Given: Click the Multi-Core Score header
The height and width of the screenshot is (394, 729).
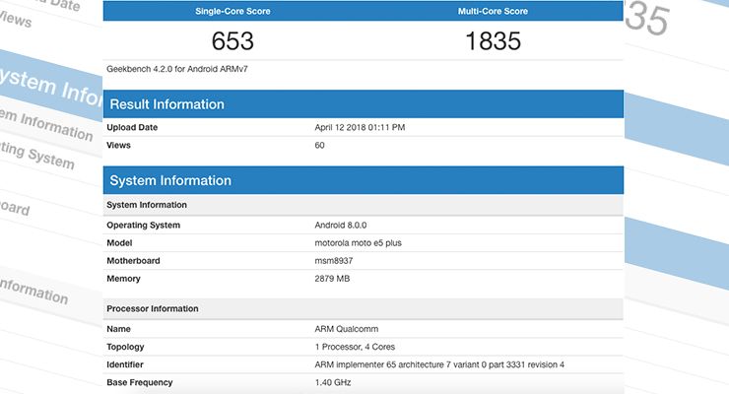Looking at the screenshot, I should pos(494,12).
